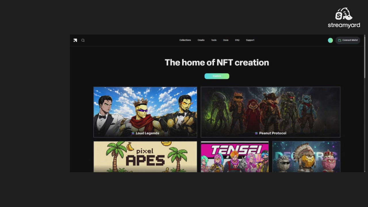The image size is (368, 207).
Task: Click the heading "The home of NFT creation"
Action: tap(217, 62)
